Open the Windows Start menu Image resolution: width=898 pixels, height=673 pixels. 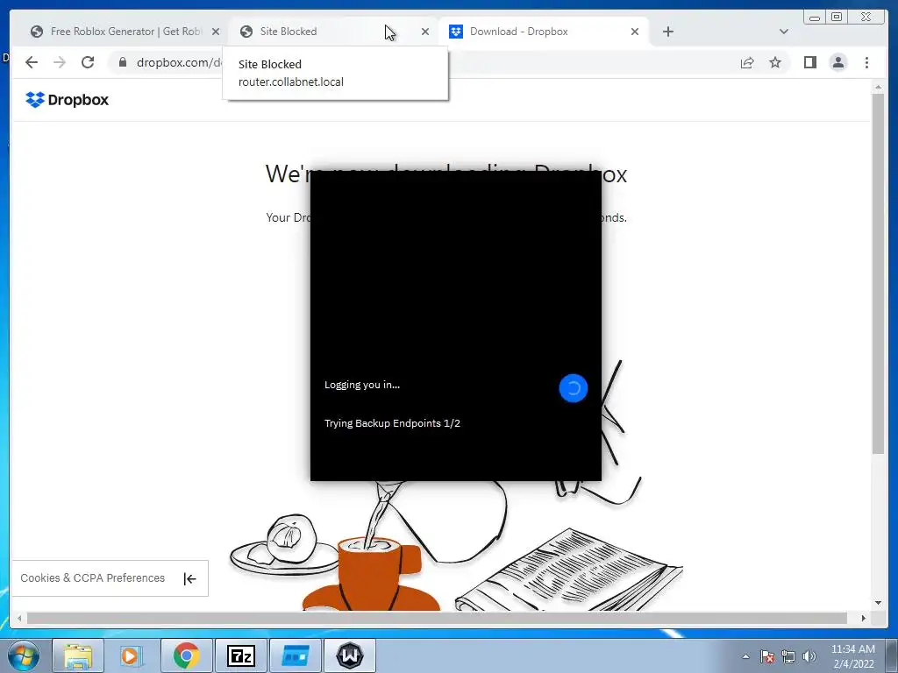(24, 655)
